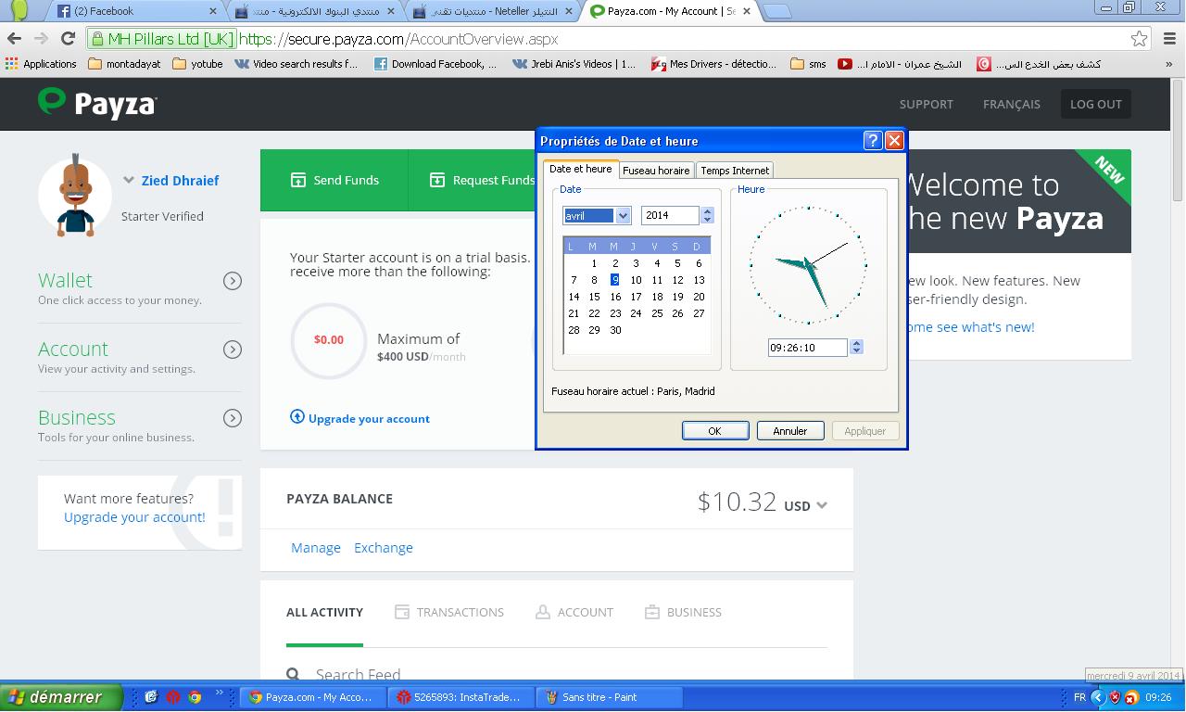This screenshot has width=1186, height=712.
Task: Switch to the Temps Internet tab
Action: [734, 171]
